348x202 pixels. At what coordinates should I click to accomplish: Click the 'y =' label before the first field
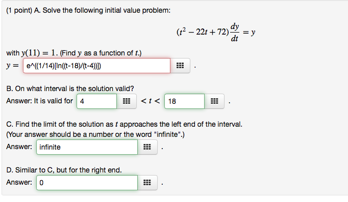click(13, 66)
